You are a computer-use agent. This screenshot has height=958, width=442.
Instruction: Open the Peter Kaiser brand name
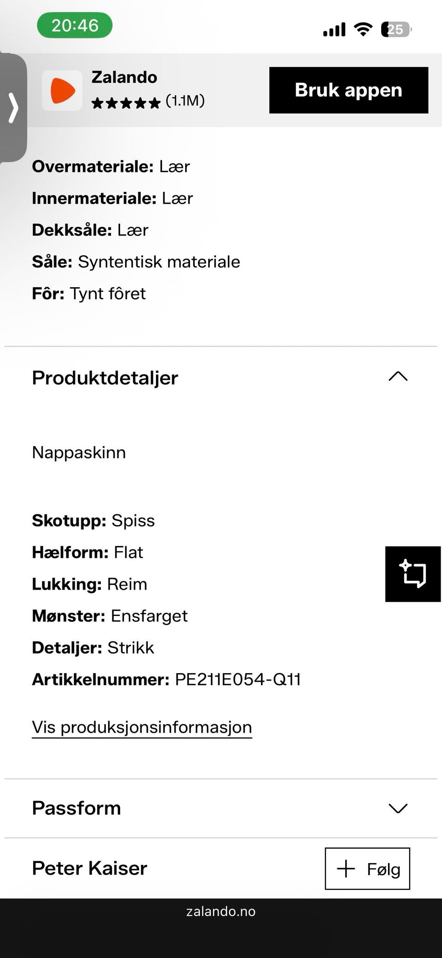(90, 868)
